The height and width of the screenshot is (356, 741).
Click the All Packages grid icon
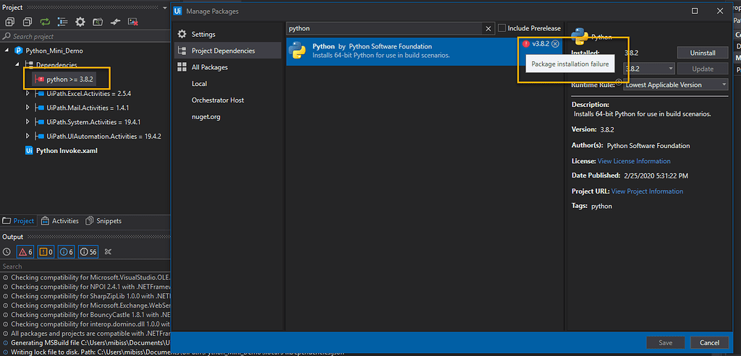pos(182,67)
